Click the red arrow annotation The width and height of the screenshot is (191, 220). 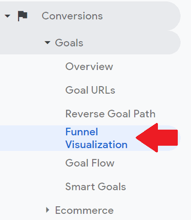[x=157, y=138]
